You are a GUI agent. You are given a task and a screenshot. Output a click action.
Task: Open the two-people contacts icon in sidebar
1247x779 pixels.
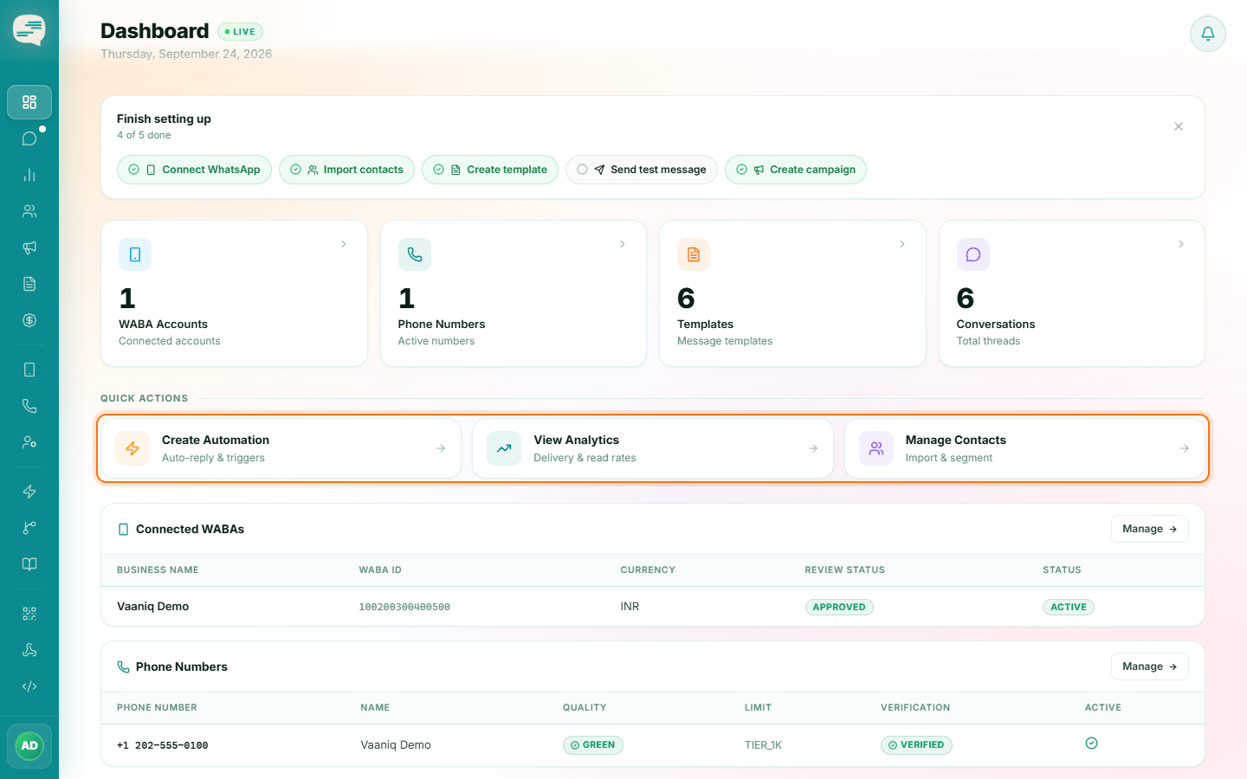(x=29, y=211)
